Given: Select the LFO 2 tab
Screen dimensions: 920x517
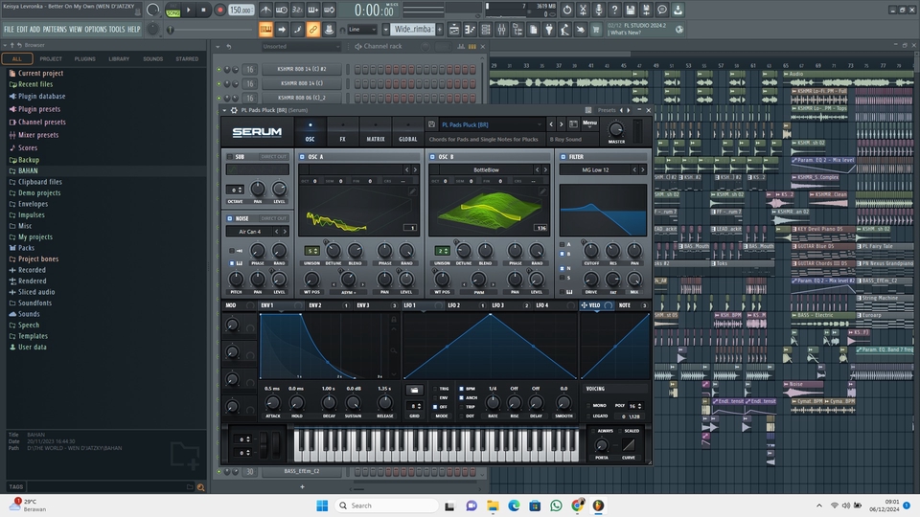Looking at the screenshot, I should 454,305.
